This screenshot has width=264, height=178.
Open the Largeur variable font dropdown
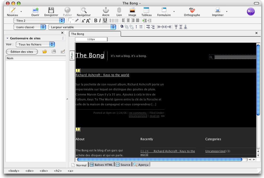click(82, 27)
